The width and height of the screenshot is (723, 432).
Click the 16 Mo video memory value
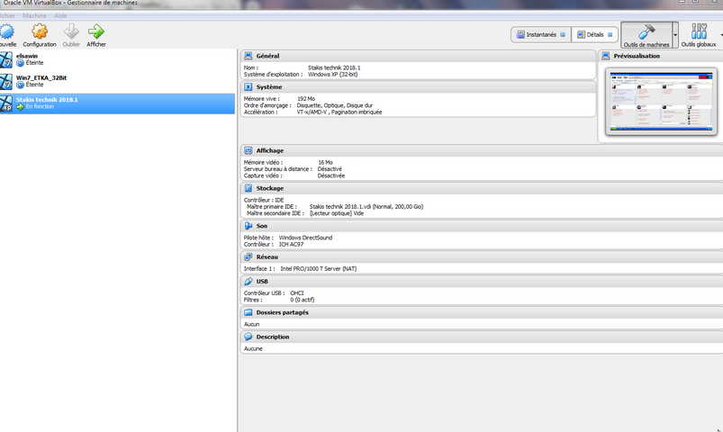pos(325,162)
